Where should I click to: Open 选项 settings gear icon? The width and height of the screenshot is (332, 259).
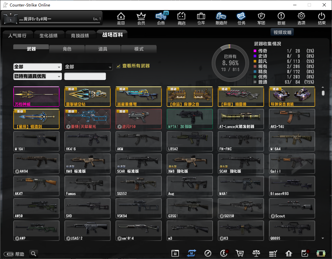301,18
